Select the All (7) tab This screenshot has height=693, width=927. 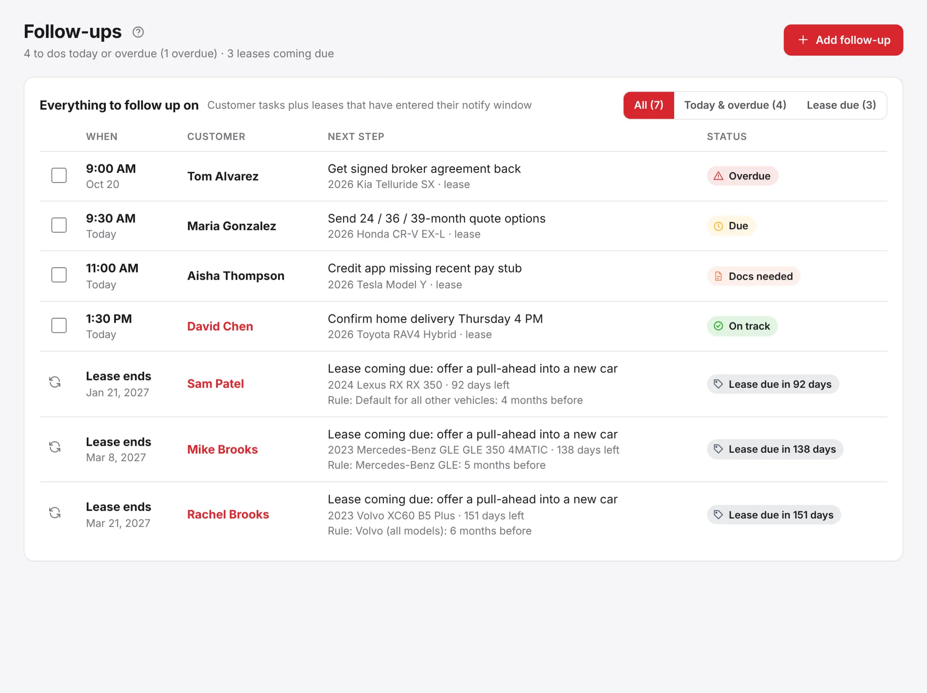(x=649, y=105)
